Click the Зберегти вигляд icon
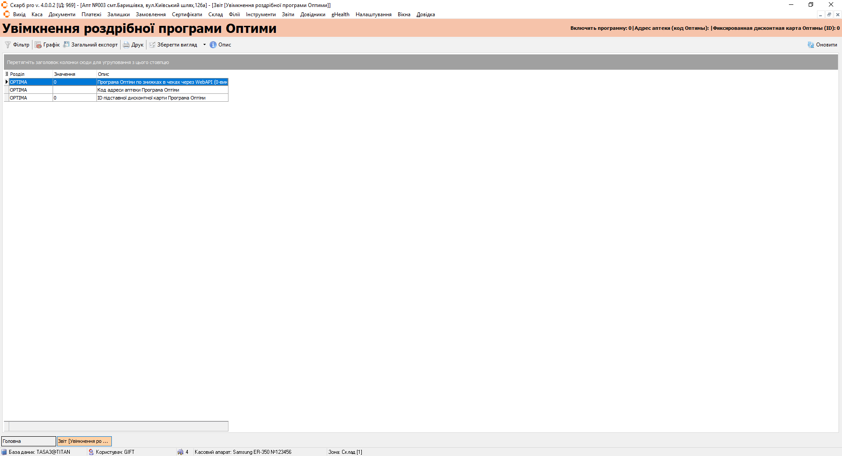Viewport: 842px width, 456px height. click(152, 45)
